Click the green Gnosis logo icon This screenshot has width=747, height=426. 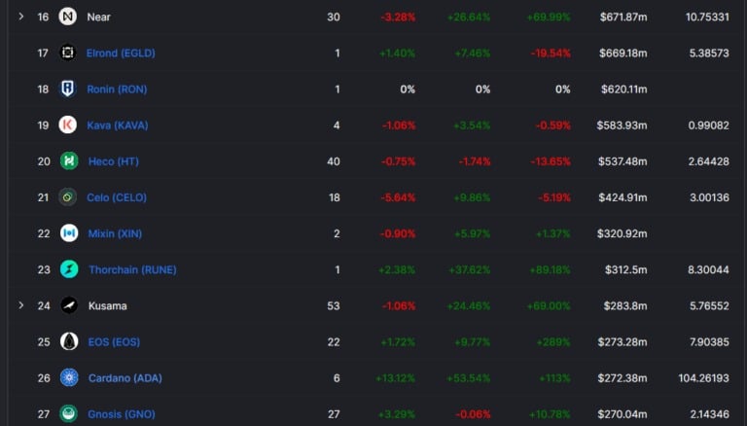tap(68, 413)
